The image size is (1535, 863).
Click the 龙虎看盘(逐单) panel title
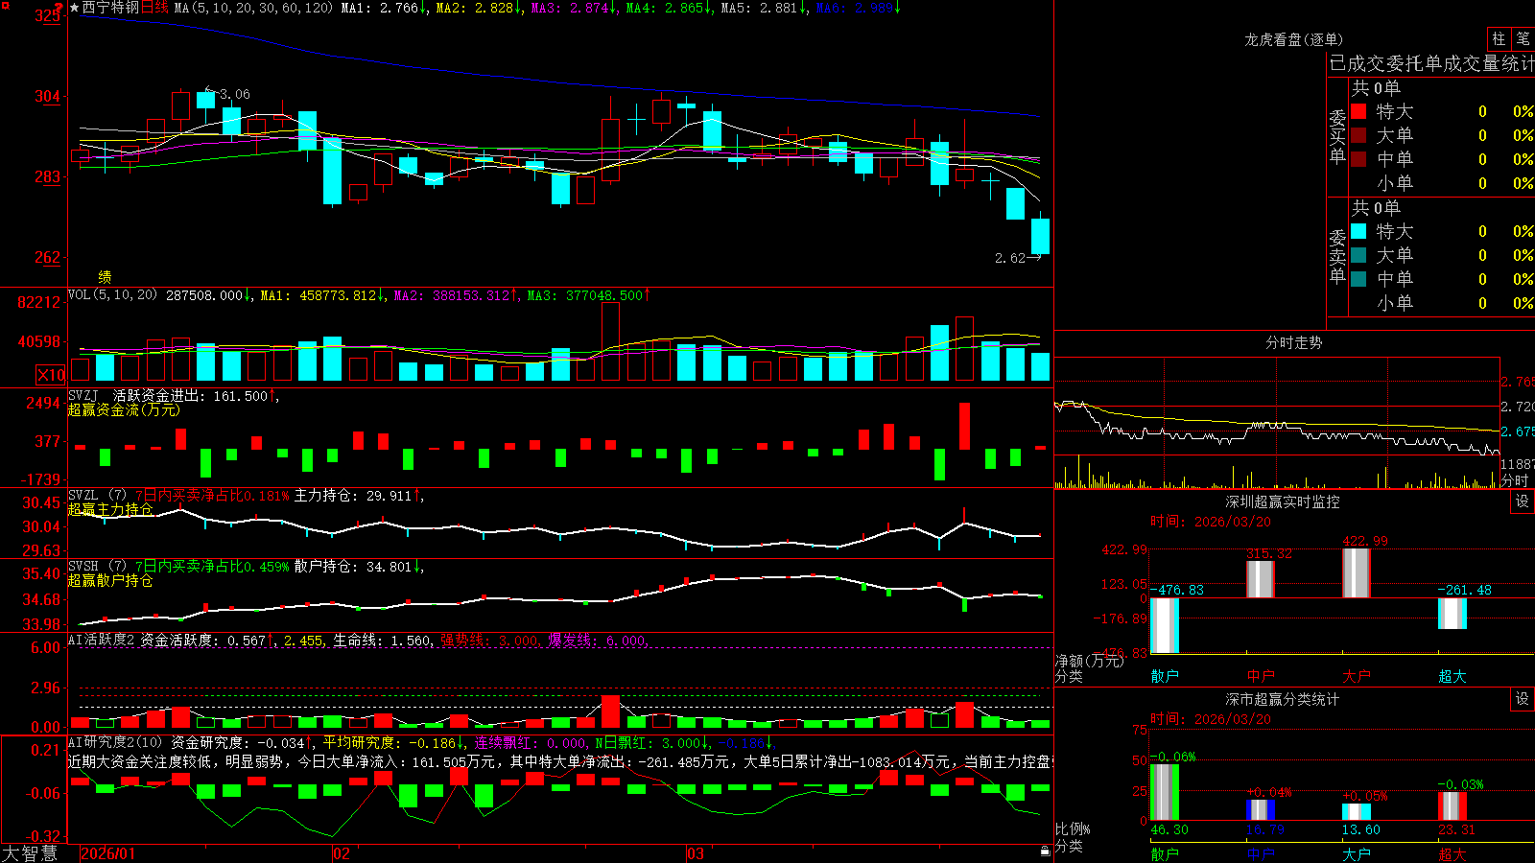[x=1293, y=39]
